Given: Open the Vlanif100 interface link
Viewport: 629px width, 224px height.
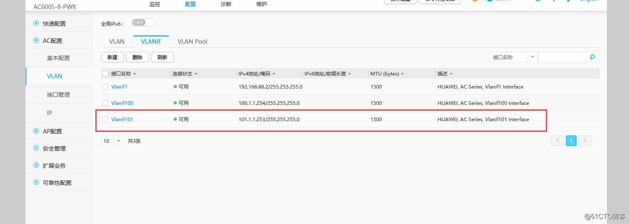Looking at the screenshot, I should (122, 103).
